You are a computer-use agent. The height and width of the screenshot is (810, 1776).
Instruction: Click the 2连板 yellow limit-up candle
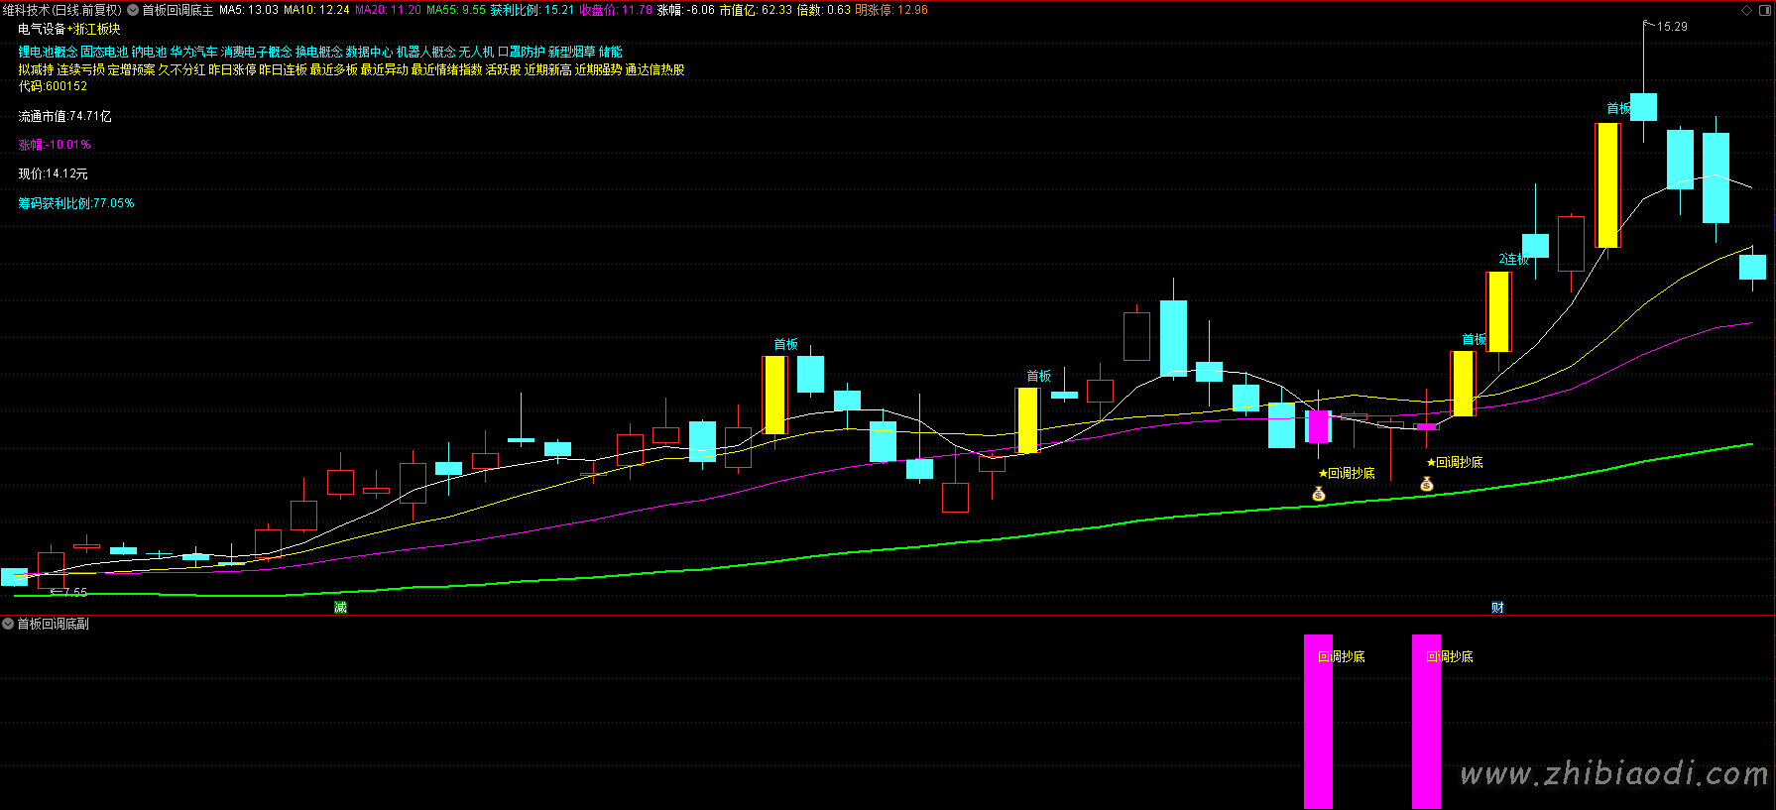click(x=1498, y=311)
